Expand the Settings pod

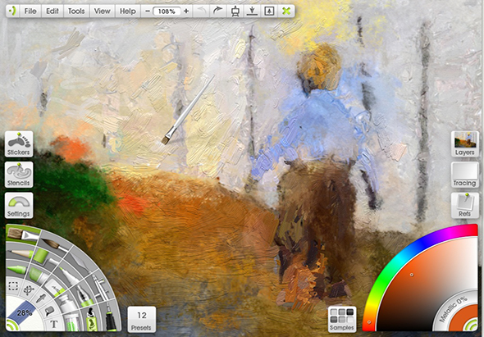click(19, 205)
